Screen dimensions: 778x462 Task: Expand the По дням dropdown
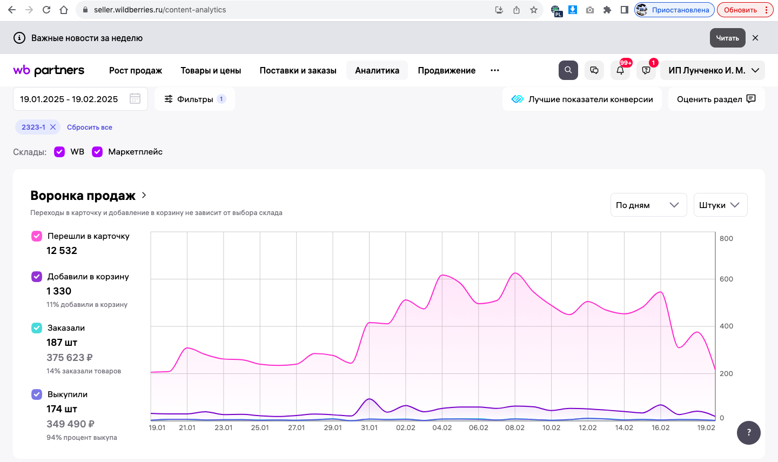point(648,205)
